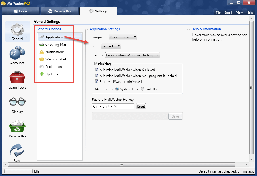Screen dimensions: 257x176
Task: Click the vertical scrollbar thumb
Action: pyautogui.click(x=251, y=87)
